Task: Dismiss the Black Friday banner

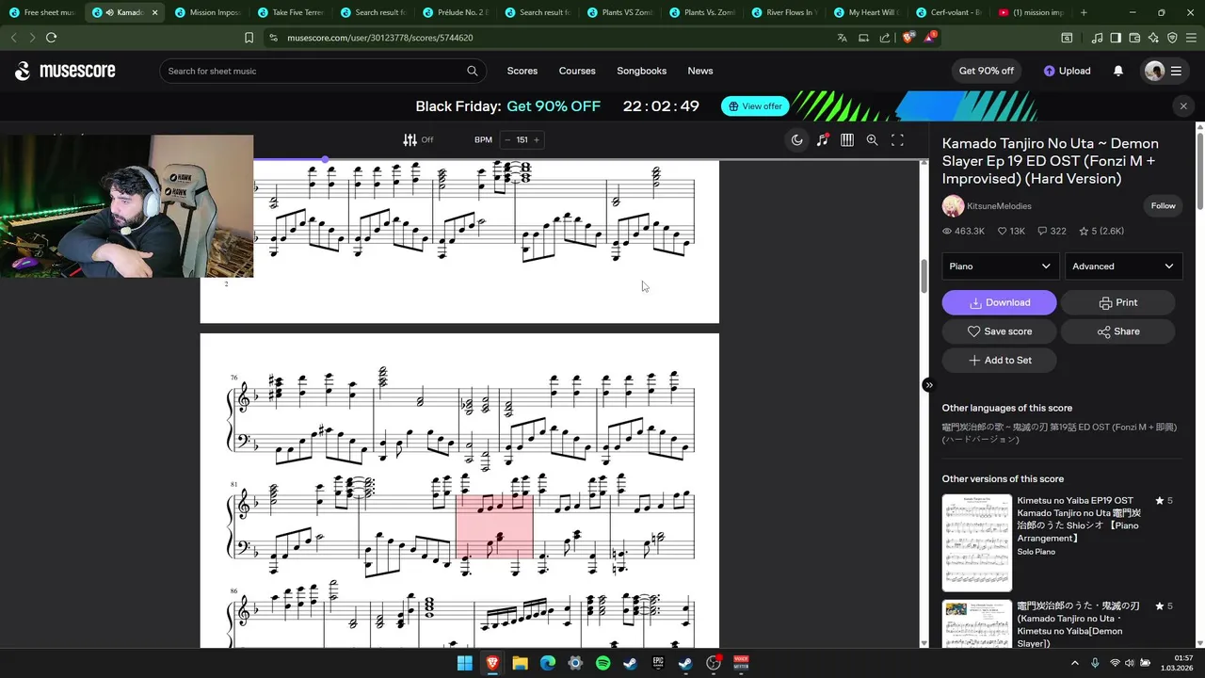Action: point(1183,106)
